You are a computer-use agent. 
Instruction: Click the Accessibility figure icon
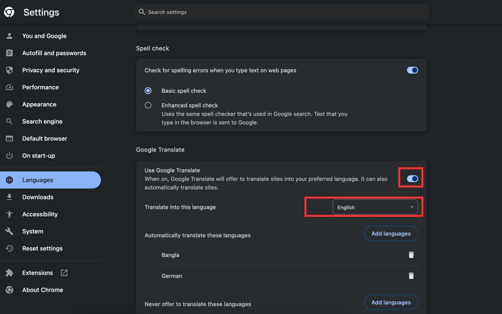pyautogui.click(x=9, y=214)
